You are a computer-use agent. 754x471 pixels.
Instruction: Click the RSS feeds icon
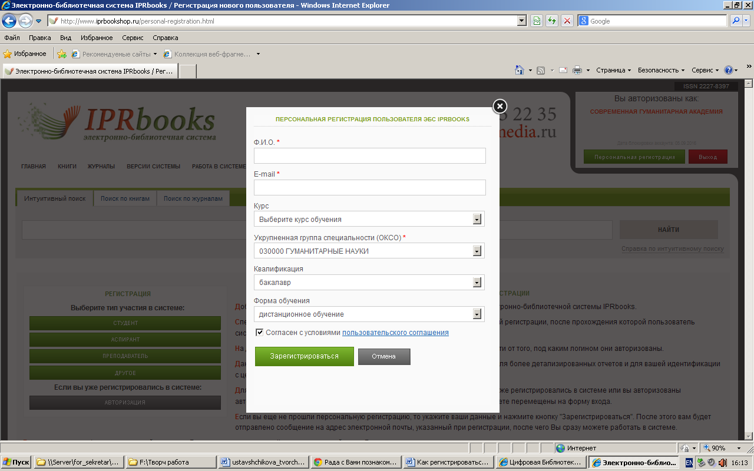tap(541, 70)
